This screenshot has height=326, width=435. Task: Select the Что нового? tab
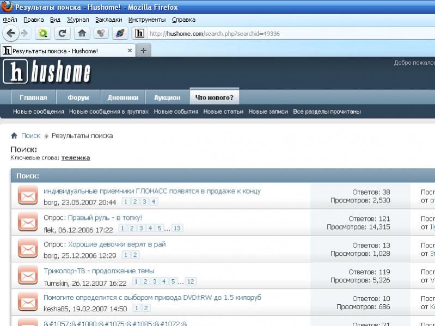[x=215, y=97]
